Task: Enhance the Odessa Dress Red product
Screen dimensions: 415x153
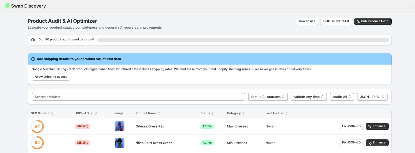Action: point(377,126)
